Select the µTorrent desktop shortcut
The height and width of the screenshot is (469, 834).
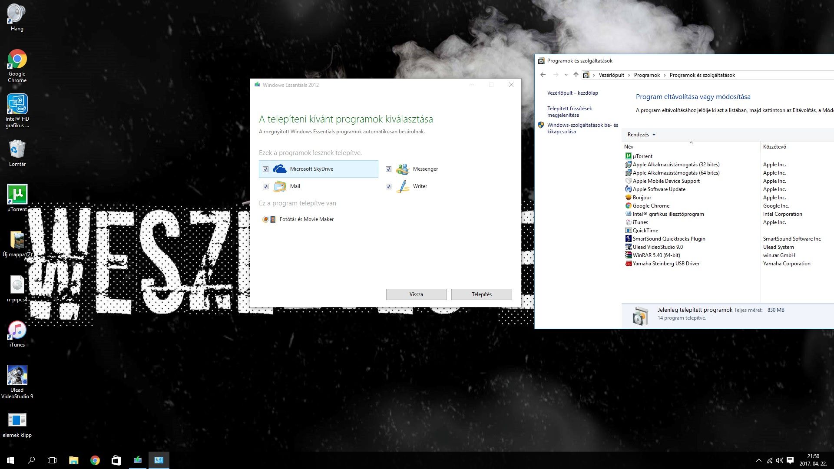pyautogui.click(x=17, y=198)
